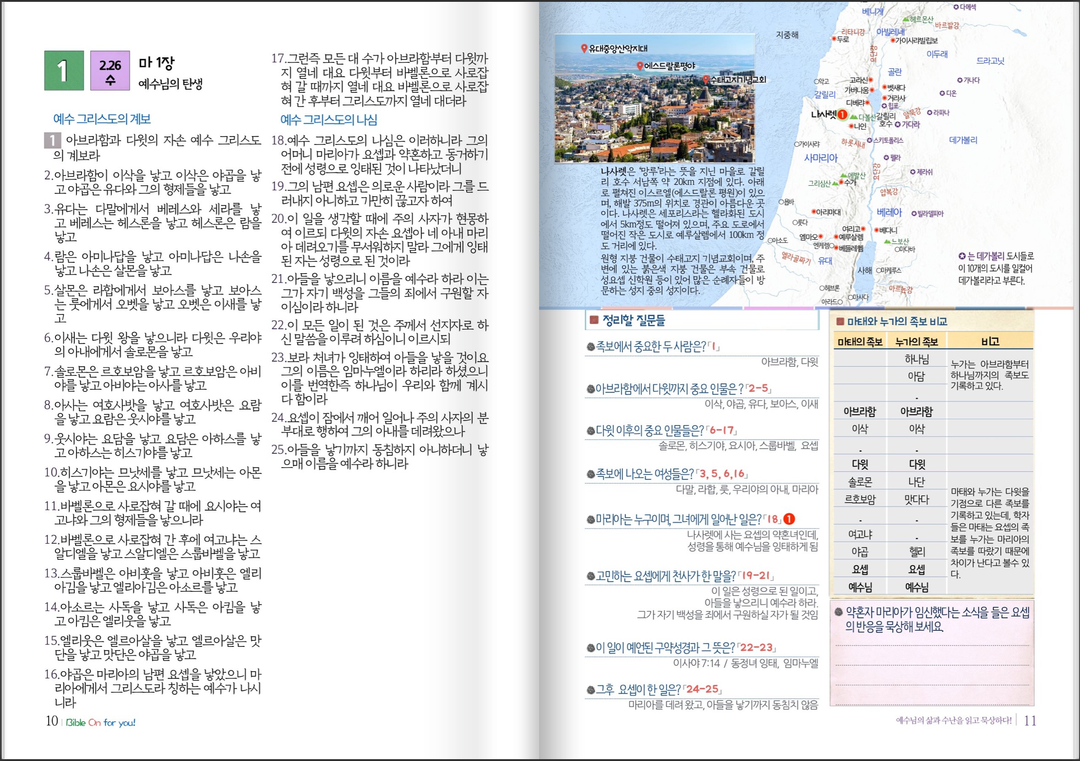Click the purple Decapolis star in the map legend
1080x761 pixels.
point(961,256)
